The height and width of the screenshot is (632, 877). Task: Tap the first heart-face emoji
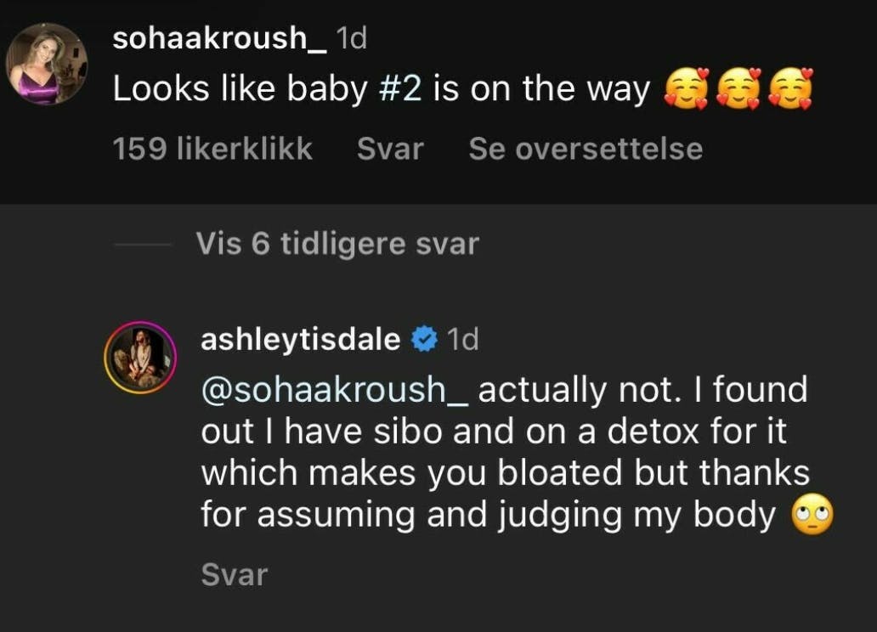pyautogui.click(x=685, y=90)
